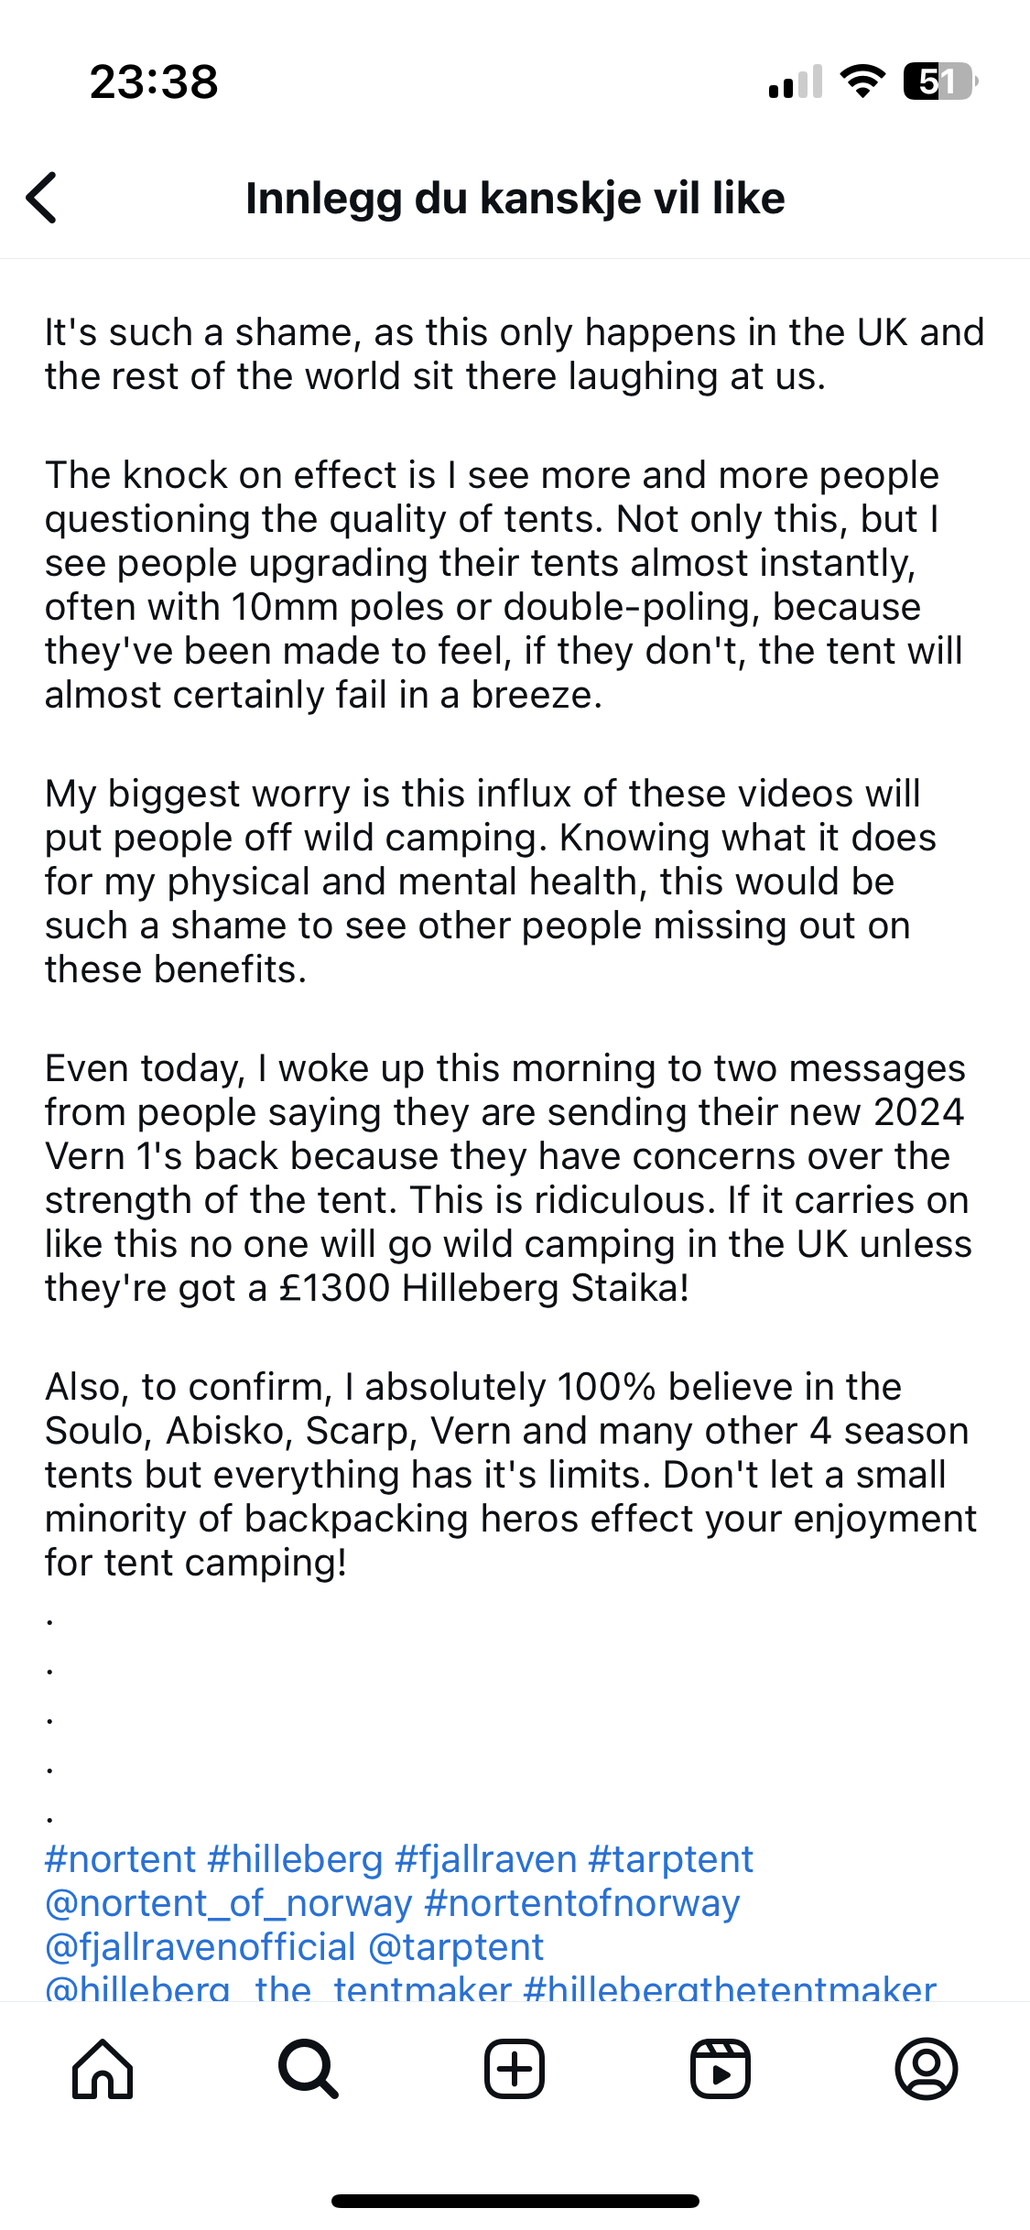Tap the cellular signal bars icon
This screenshot has width=1030, height=2230.
tap(796, 82)
